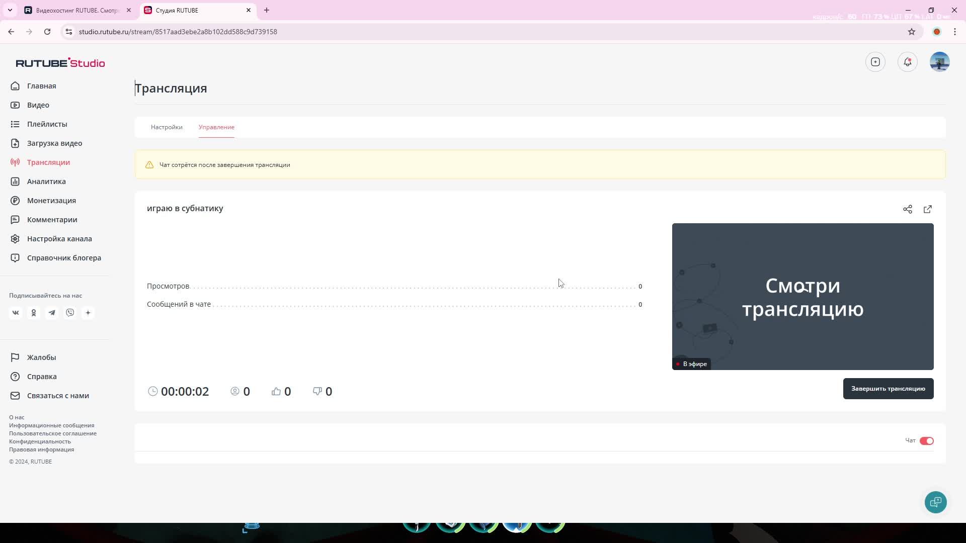
Task: Open Информационные сообщения link
Action: 51,425
